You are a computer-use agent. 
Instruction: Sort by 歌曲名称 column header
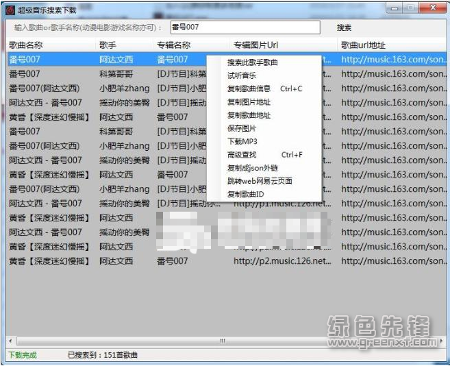click(25, 45)
